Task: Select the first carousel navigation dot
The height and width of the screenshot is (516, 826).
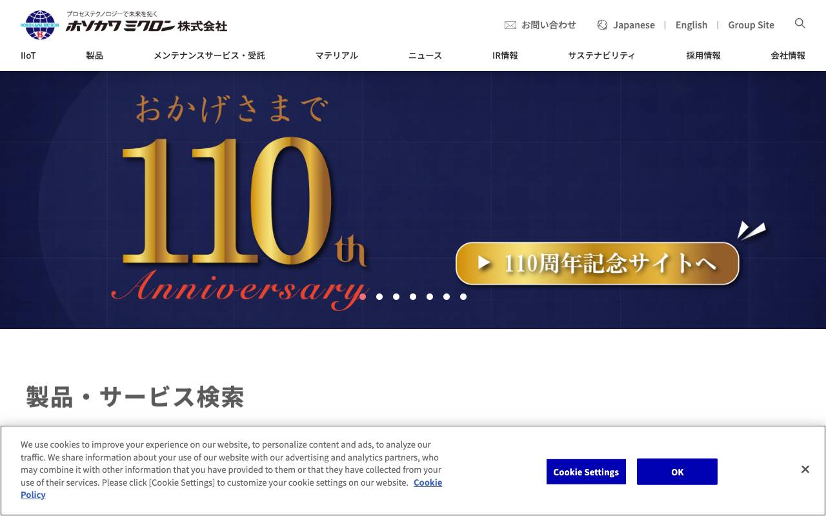Action: click(363, 296)
